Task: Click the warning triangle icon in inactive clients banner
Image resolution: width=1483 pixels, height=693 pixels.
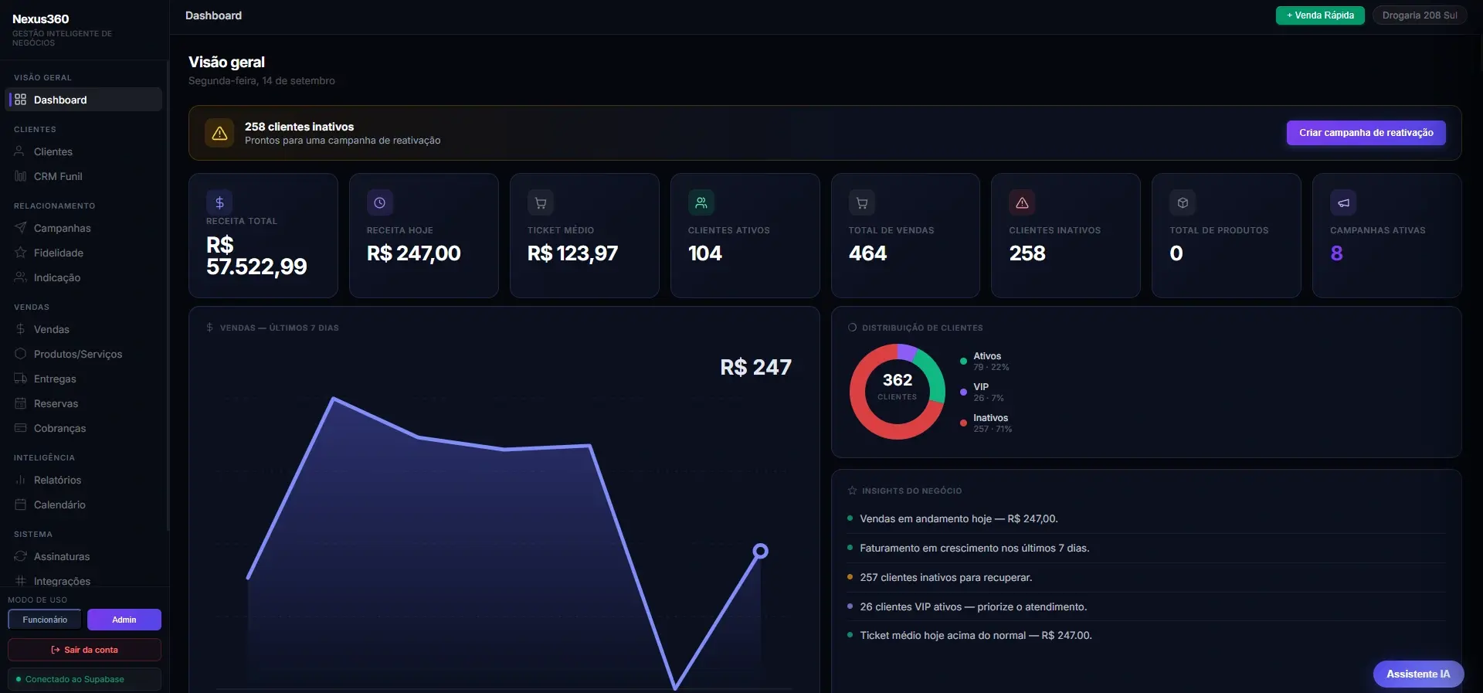Action: pos(219,133)
